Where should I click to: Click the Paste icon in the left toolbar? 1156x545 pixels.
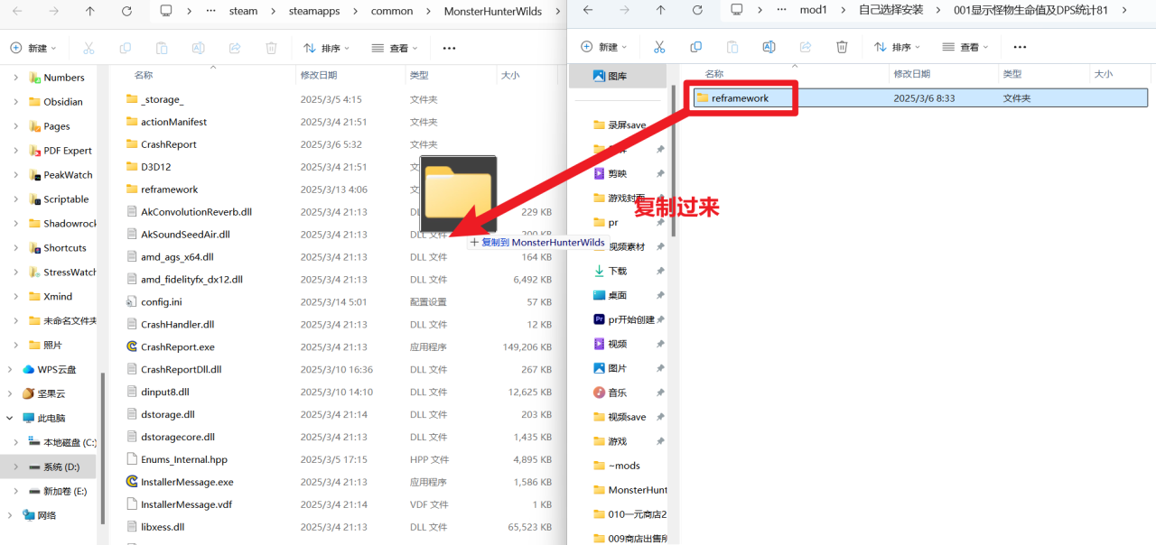click(161, 47)
